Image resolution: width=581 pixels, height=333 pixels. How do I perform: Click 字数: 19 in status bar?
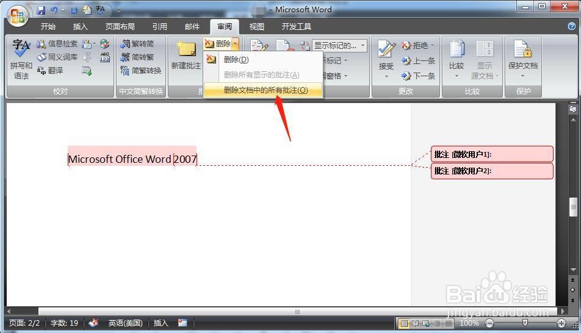(65, 323)
